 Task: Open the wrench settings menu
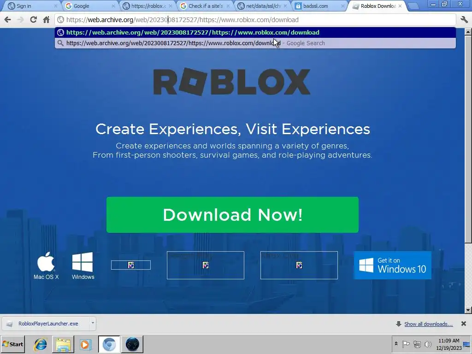tap(464, 20)
